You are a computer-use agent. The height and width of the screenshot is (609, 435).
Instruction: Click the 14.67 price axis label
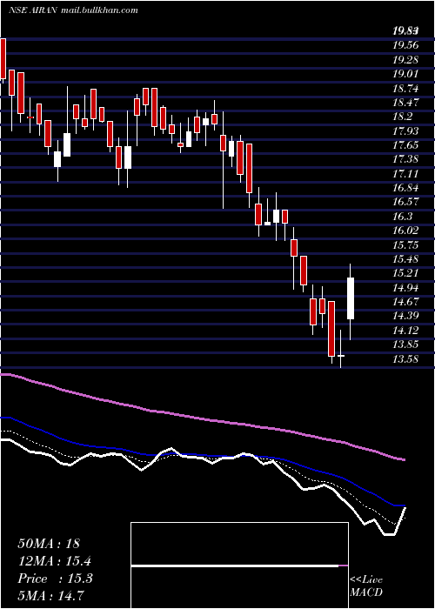tap(405, 301)
